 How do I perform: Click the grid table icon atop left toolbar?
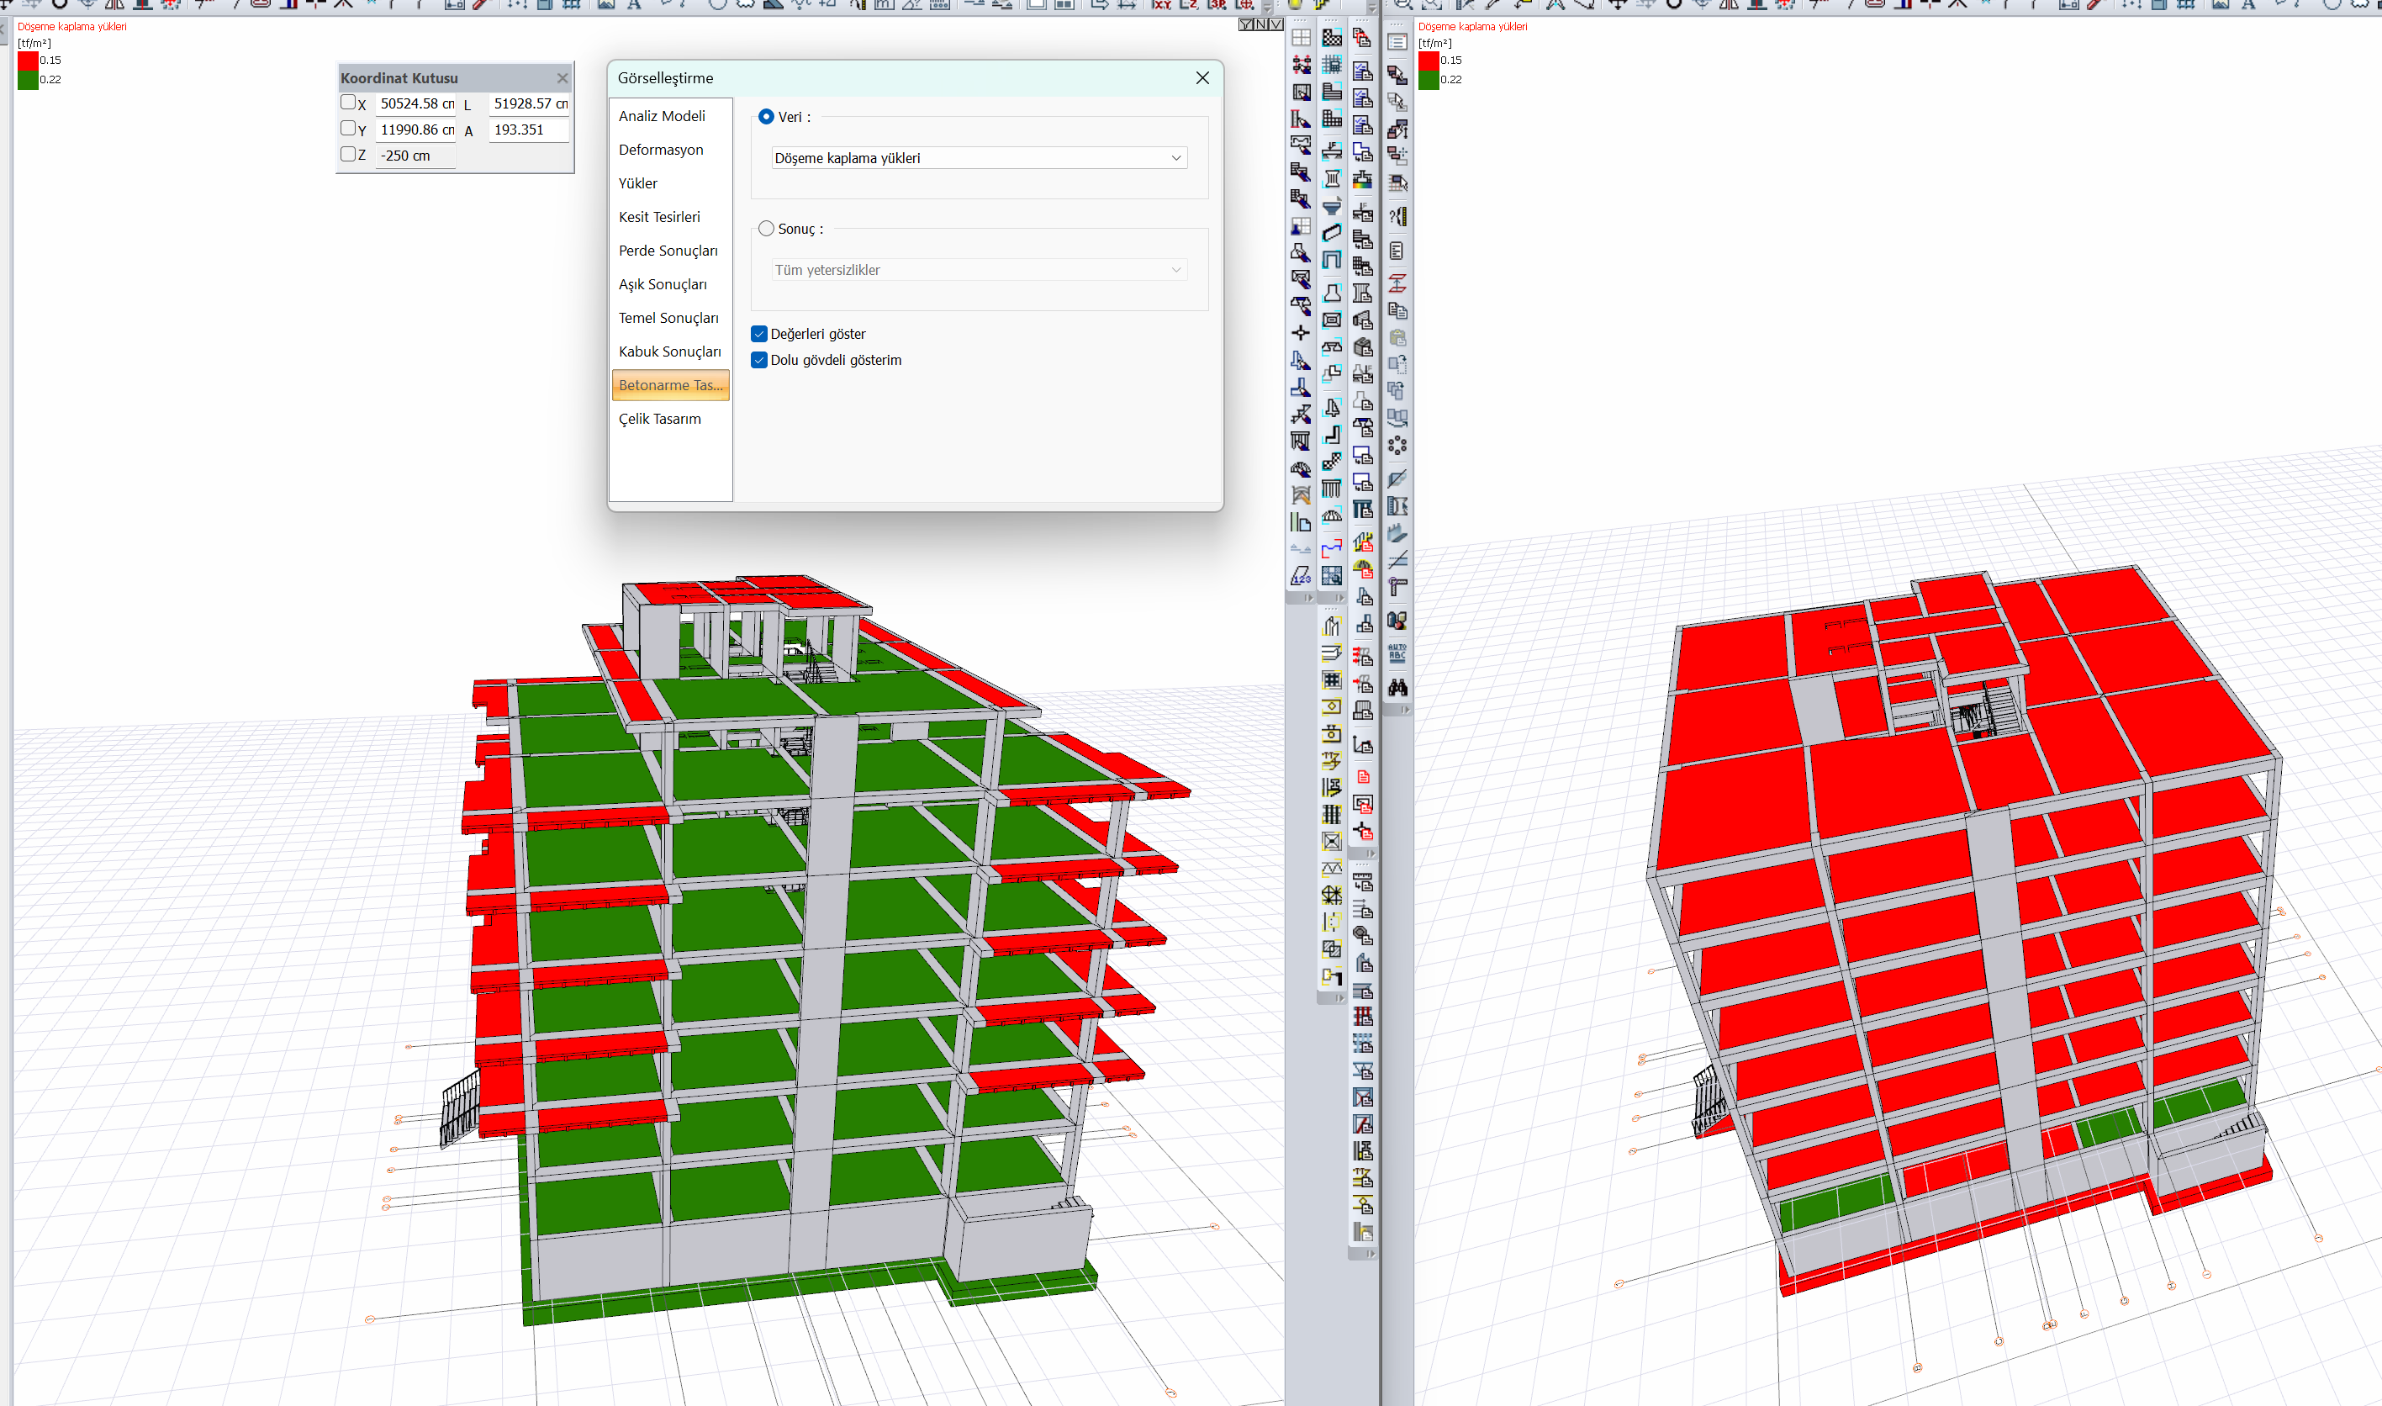coord(1301,38)
